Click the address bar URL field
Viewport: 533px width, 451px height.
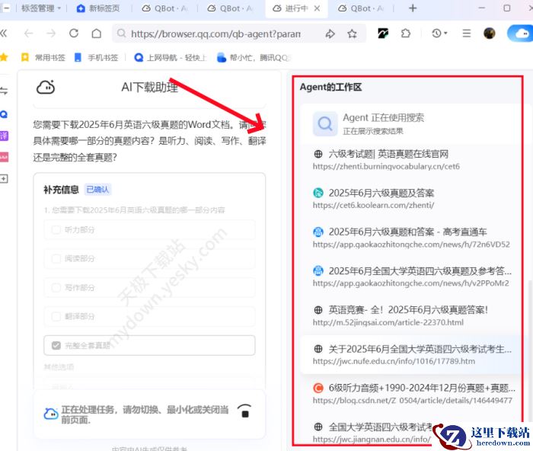pos(215,34)
